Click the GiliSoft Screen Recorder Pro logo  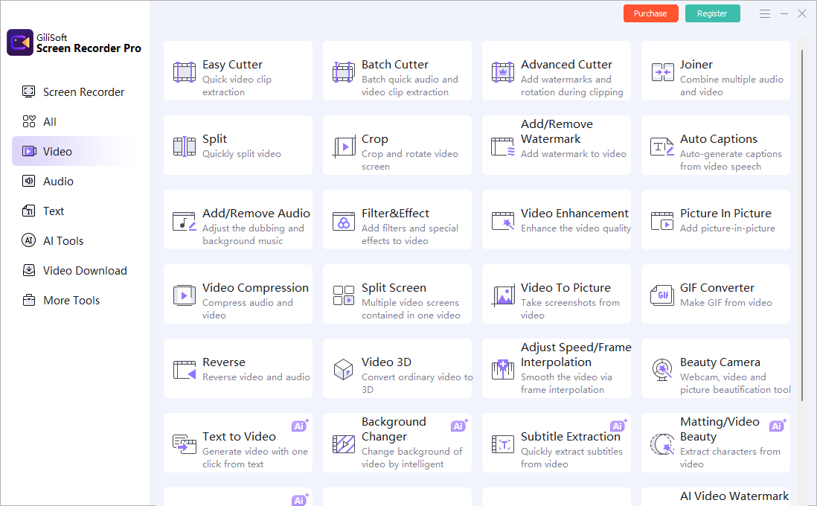[20, 42]
